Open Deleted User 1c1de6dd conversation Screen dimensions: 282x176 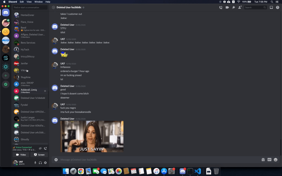[x=30, y=98]
